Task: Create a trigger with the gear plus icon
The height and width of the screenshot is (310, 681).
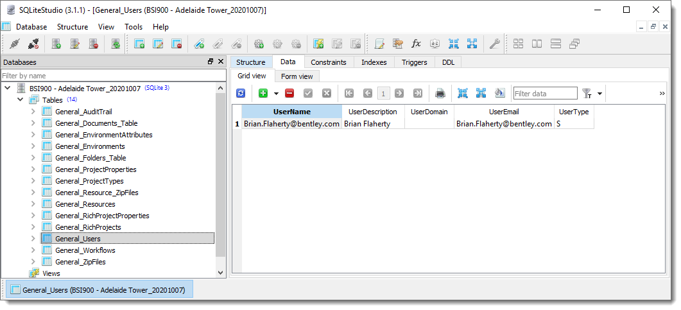Action: click(259, 44)
